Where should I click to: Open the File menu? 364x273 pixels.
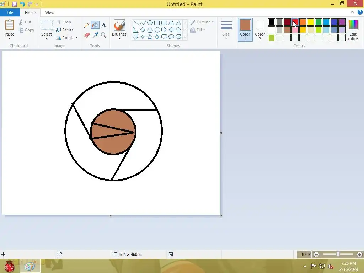pos(10,12)
